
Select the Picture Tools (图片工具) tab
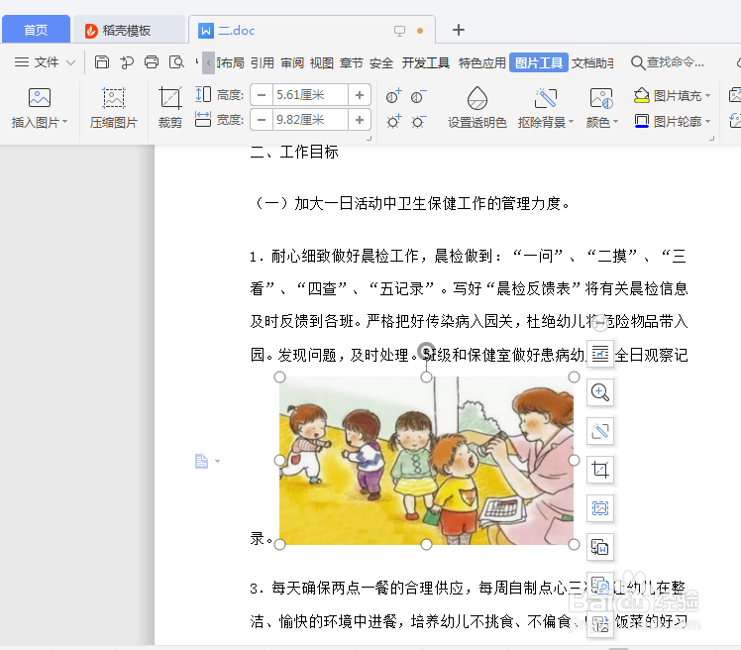[539, 62]
